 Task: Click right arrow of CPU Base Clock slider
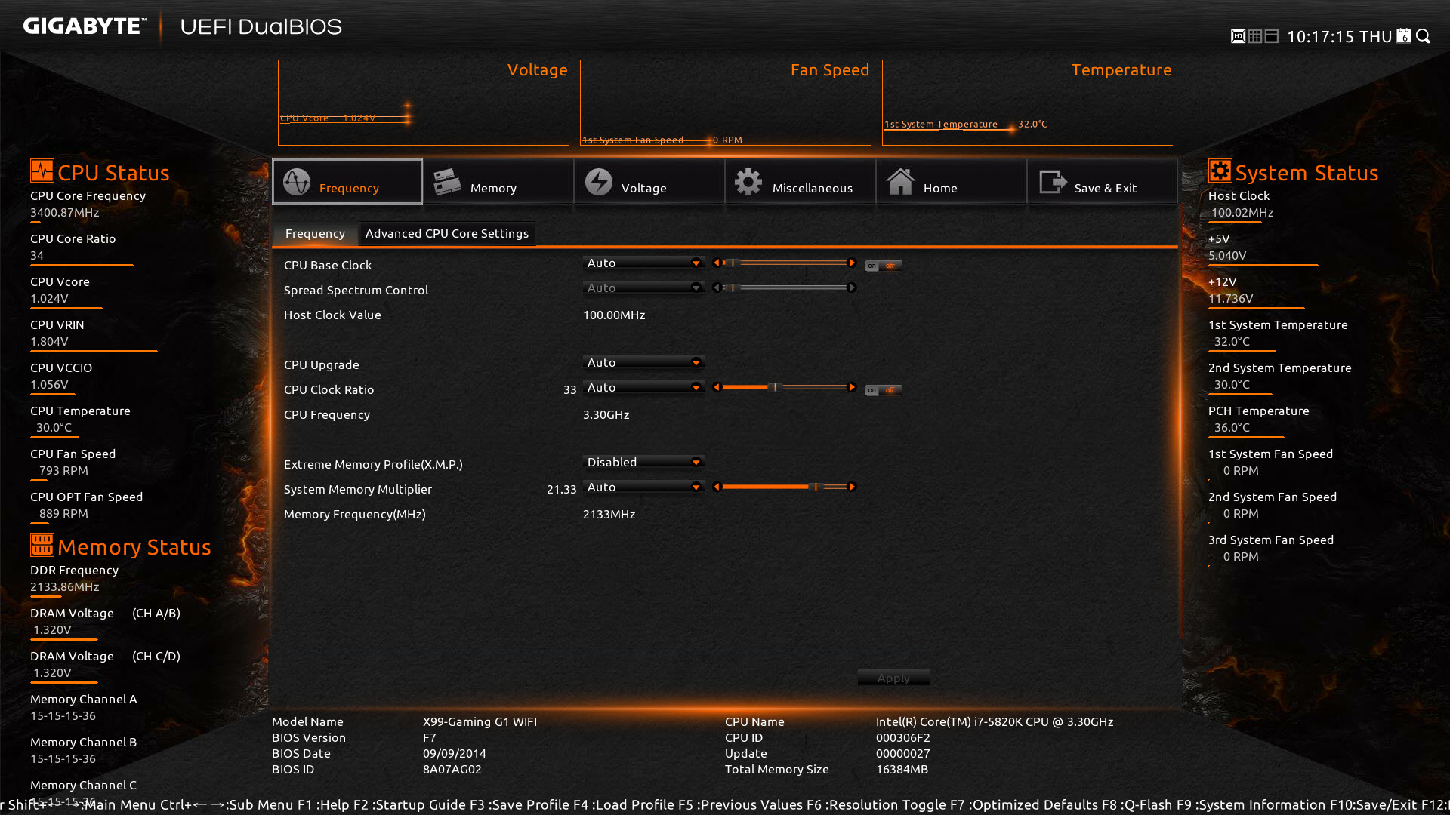852,263
